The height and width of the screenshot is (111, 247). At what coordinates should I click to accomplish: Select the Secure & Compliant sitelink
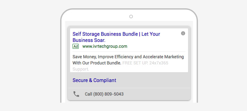94,80
